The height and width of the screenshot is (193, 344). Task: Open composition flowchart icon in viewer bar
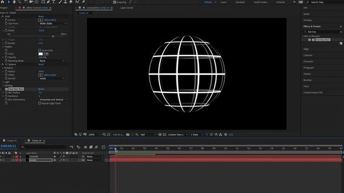220,135
